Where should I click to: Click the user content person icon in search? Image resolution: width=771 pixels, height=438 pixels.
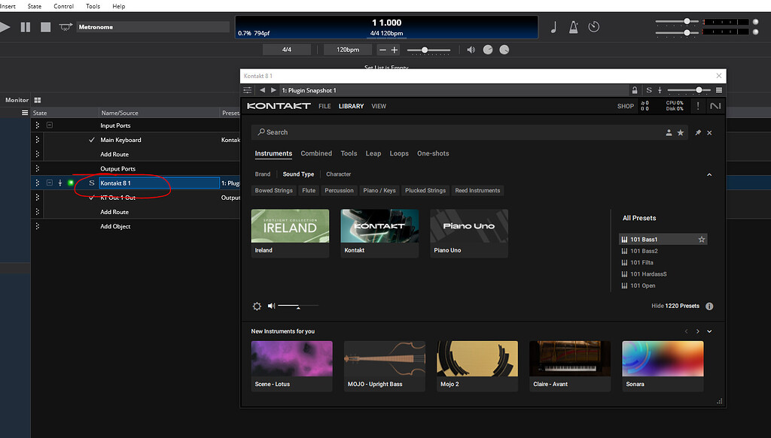click(x=669, y=132)
